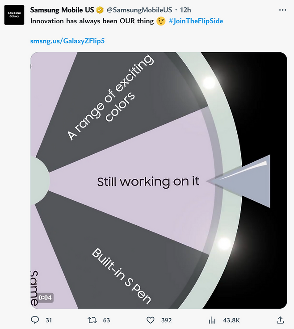Open the view analytics bar chart icon
This screenshot has width=294, height=329.
(x=213, y=320)
